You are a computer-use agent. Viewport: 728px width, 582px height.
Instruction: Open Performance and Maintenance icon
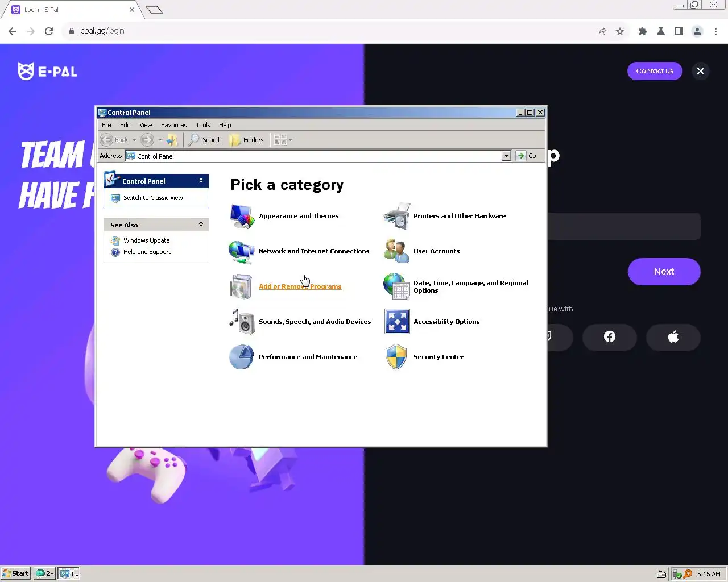(x=242, y=357)
